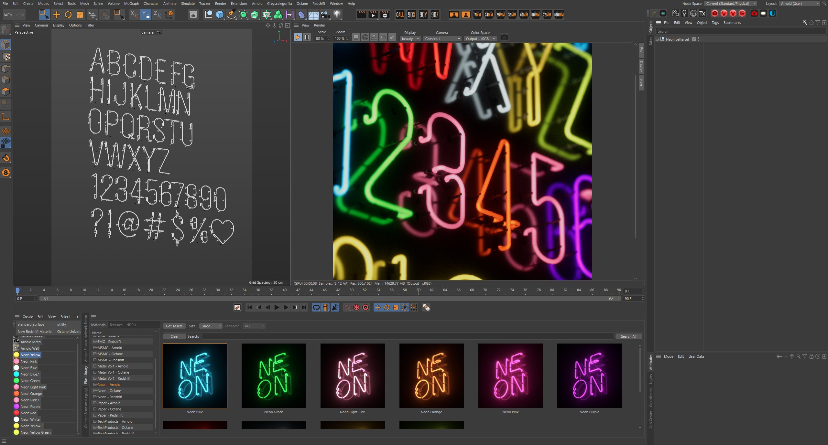
Task: Click the standard_surface material button
Action: tap(35, 324)
